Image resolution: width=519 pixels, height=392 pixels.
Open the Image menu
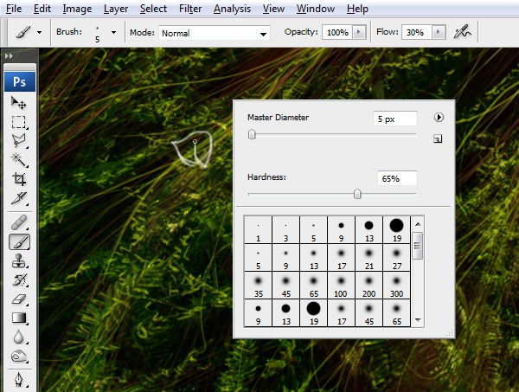pyautogui.click(x=77, y=9)
